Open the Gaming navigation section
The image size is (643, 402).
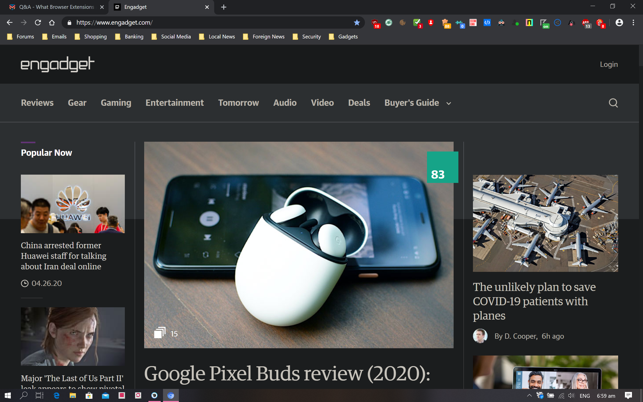116,103
